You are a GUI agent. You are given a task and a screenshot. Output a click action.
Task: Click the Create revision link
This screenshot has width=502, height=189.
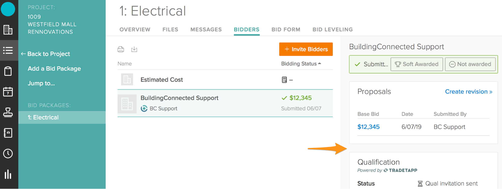(x=469, y=92)
